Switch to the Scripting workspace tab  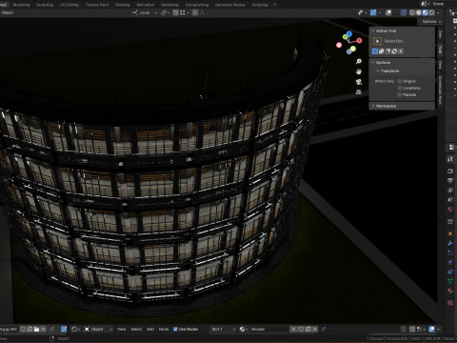(x=260, y=5)
